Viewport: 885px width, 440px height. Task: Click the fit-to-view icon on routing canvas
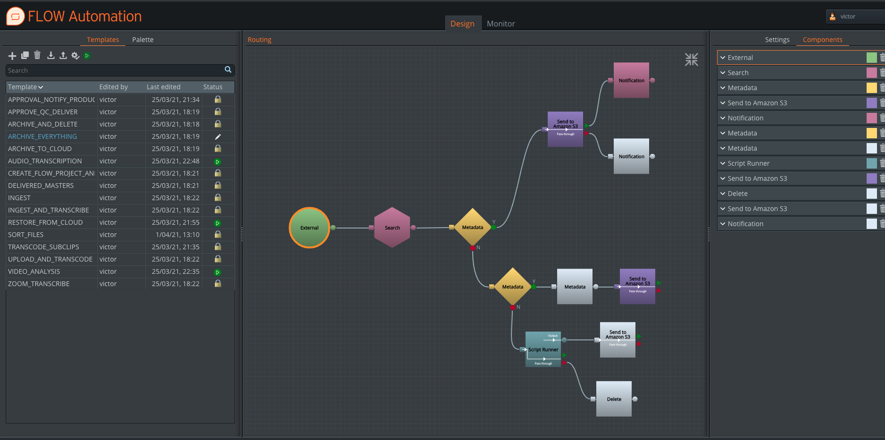pyautogui.click(x=691, y=59)
